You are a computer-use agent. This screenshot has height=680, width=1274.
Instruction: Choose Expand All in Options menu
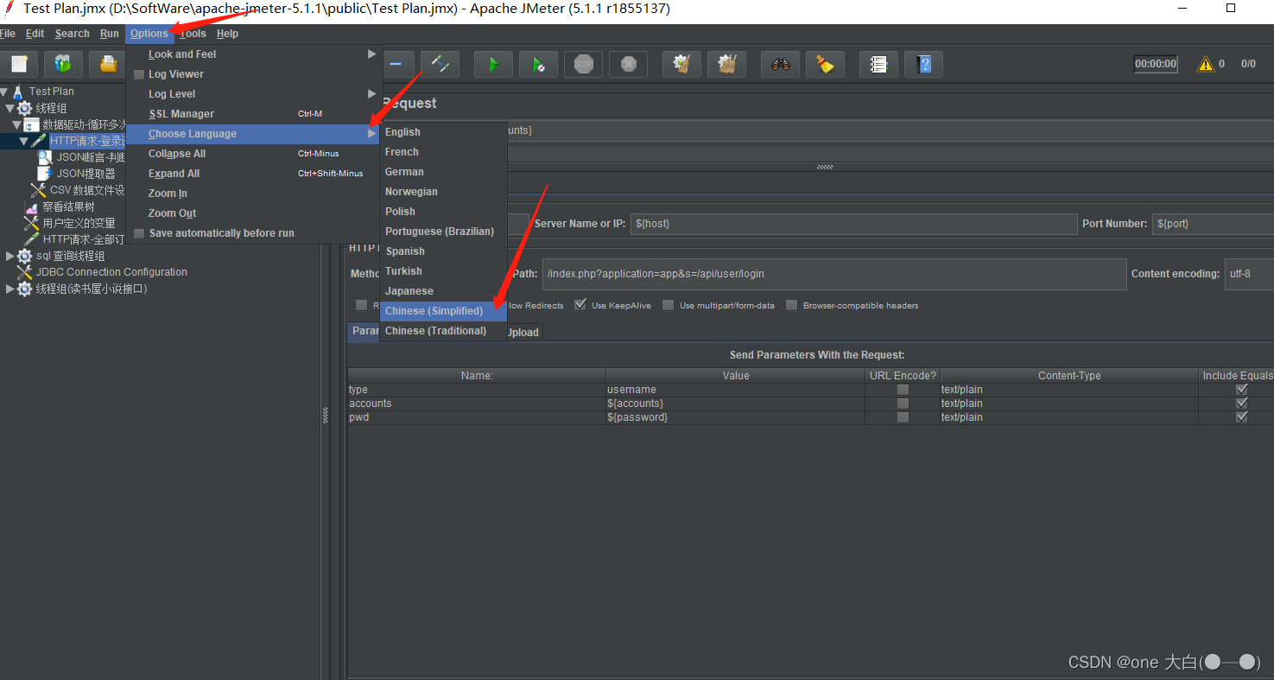252,174
